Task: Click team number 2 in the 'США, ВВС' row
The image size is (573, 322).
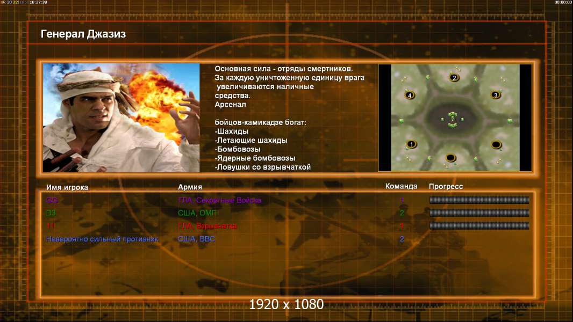Action: 402,239
